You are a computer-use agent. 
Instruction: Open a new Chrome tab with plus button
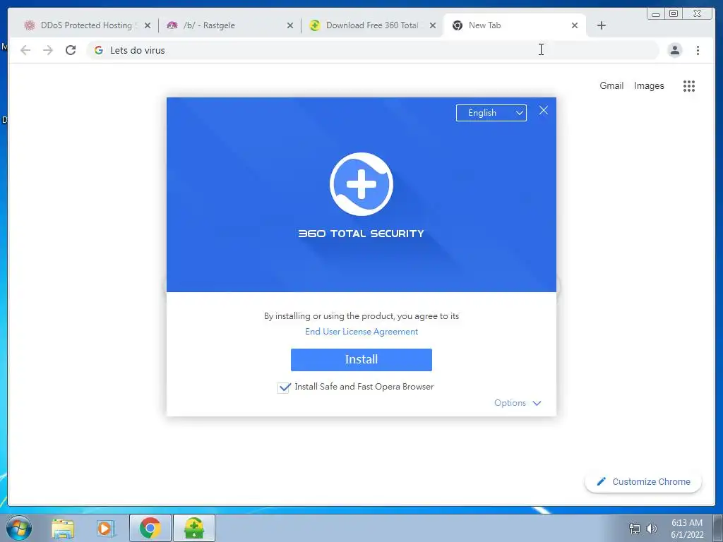(602, 26)
